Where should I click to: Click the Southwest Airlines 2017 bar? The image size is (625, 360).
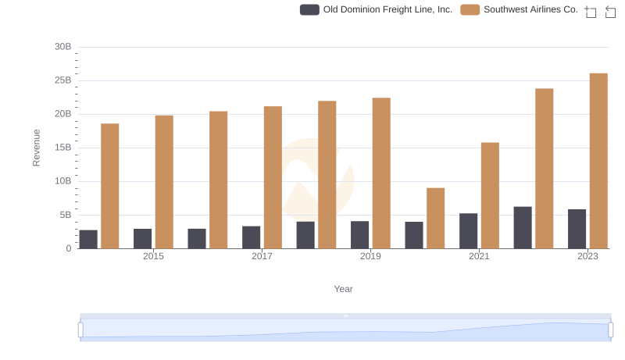point(273,177)
